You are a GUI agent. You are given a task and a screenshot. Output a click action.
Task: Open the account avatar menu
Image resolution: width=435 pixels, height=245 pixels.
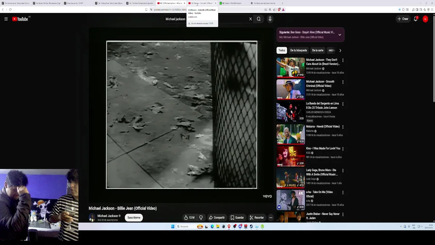425,19
